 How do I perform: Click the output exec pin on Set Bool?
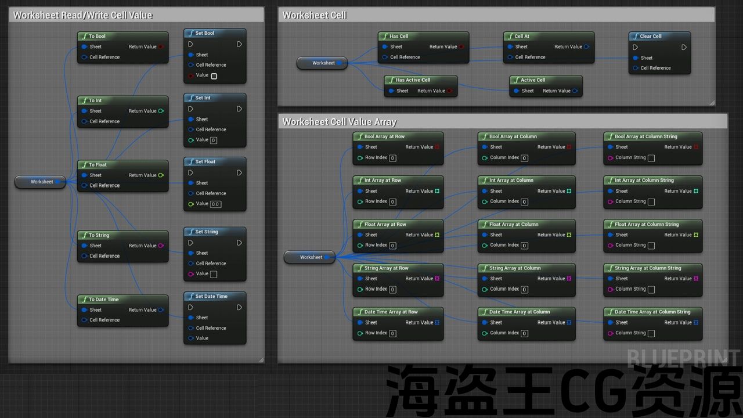pos(239,45)
